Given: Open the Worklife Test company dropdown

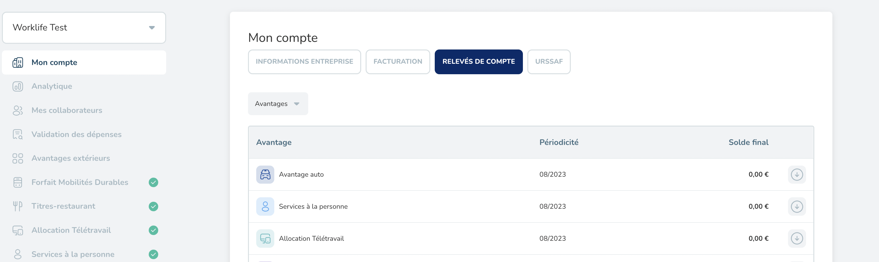Looking at the screenshot, I should click(x=84, y=28).
